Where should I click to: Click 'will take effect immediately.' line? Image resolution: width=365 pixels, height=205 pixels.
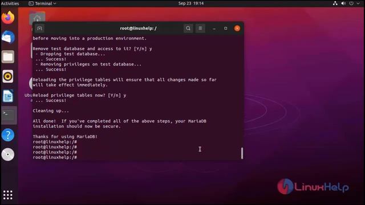70,85
